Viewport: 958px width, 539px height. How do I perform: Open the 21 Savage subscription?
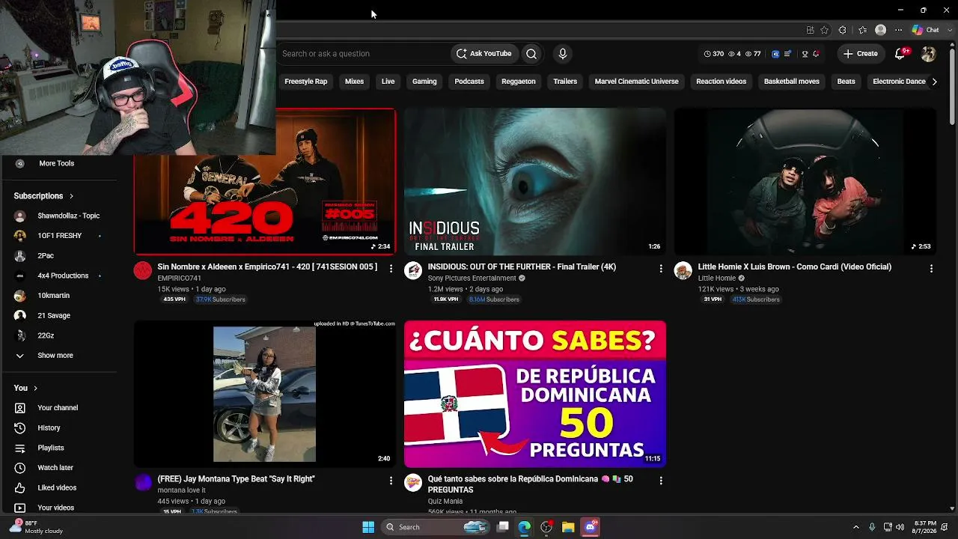(x=54, y=316)
